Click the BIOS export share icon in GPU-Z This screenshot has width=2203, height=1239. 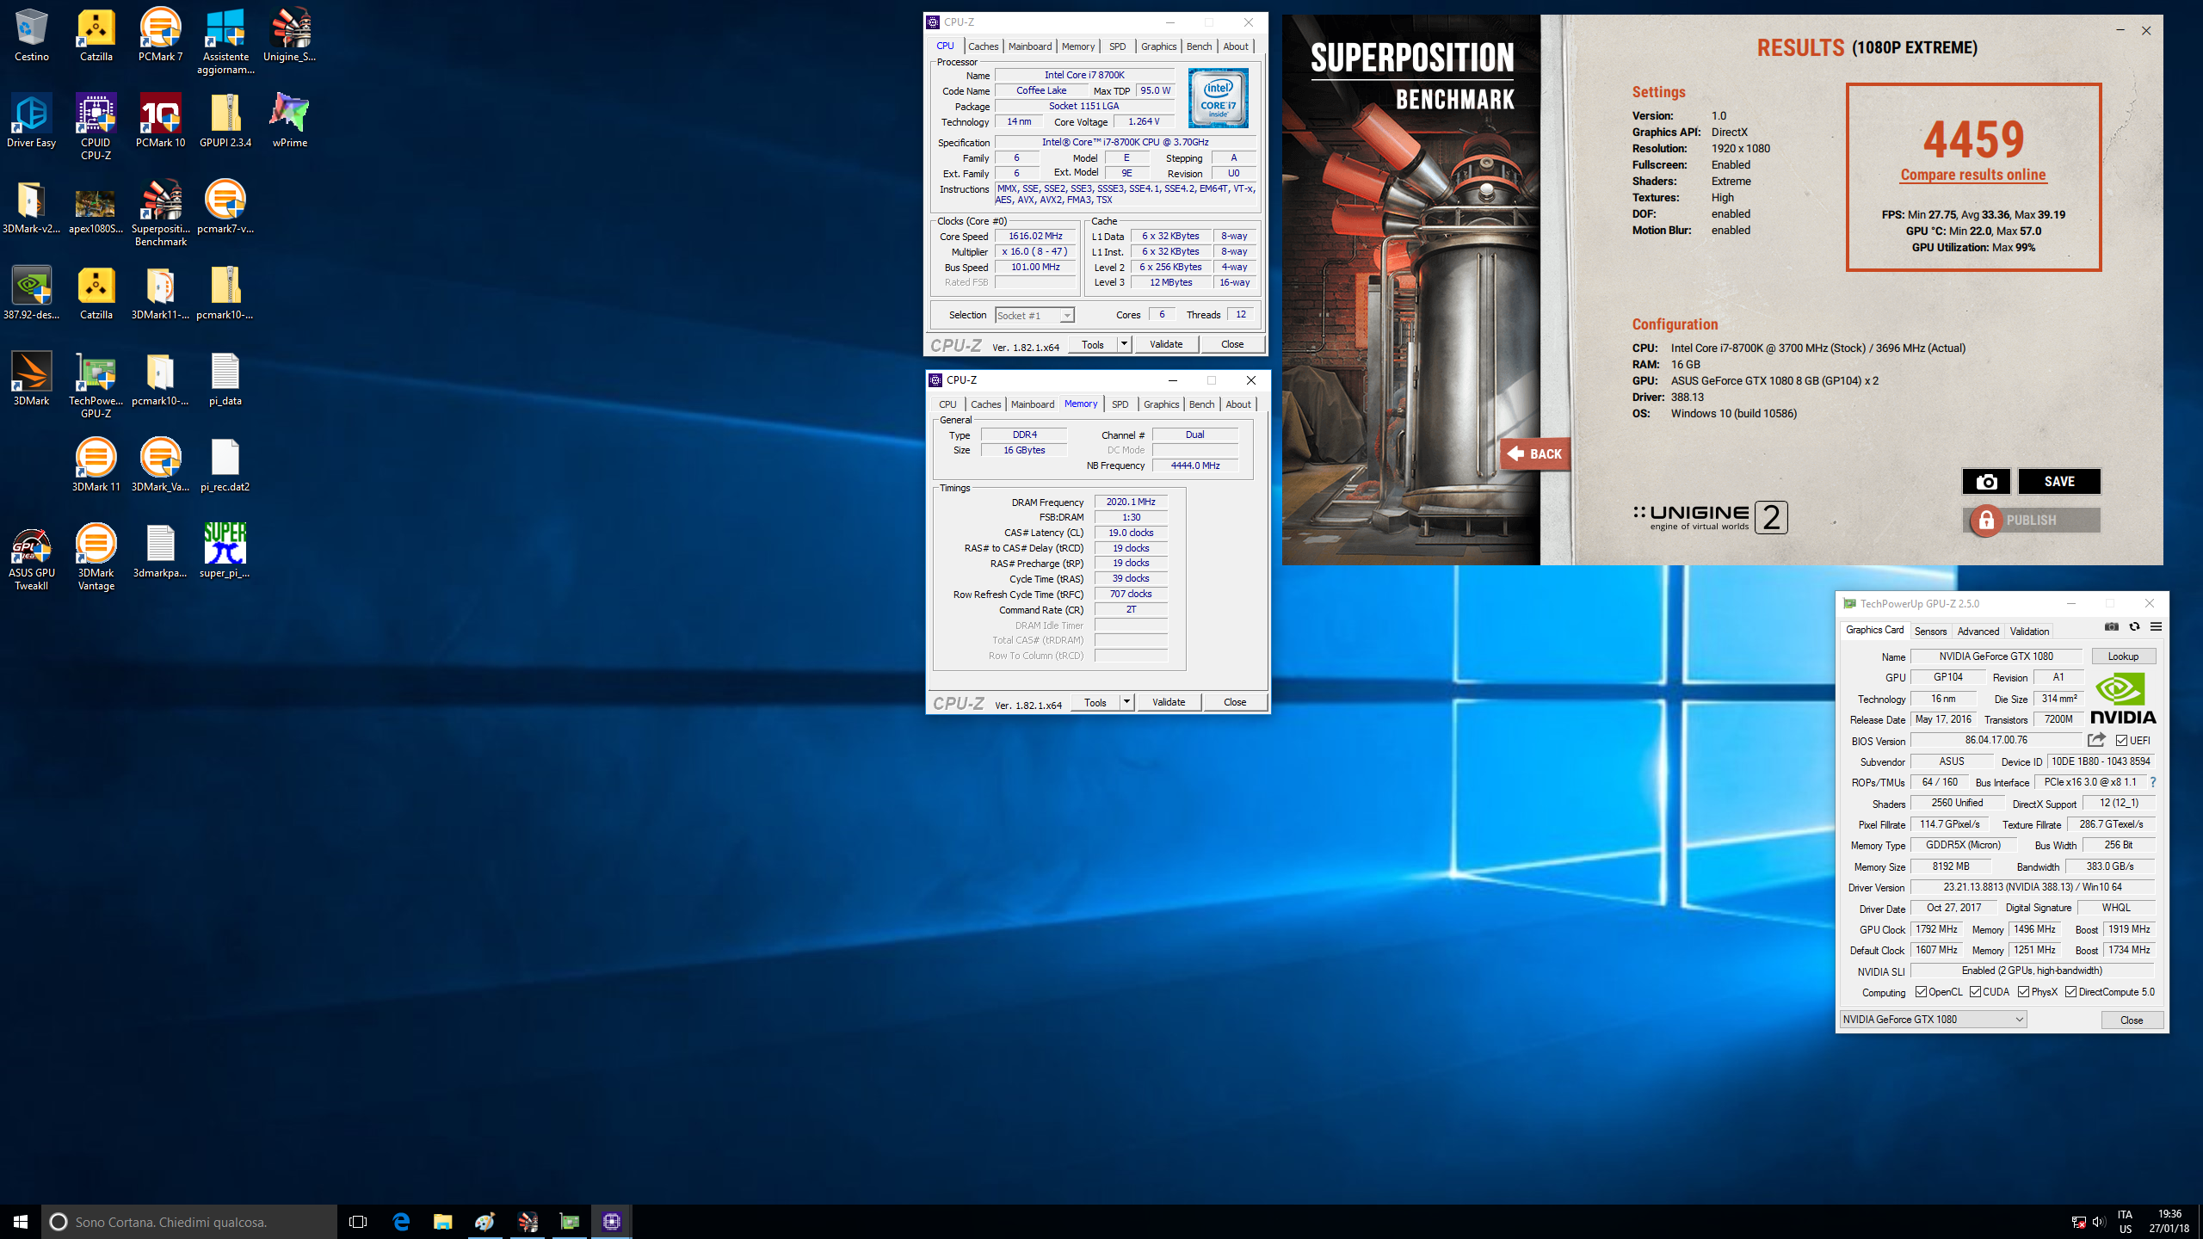click(2096, 740)
